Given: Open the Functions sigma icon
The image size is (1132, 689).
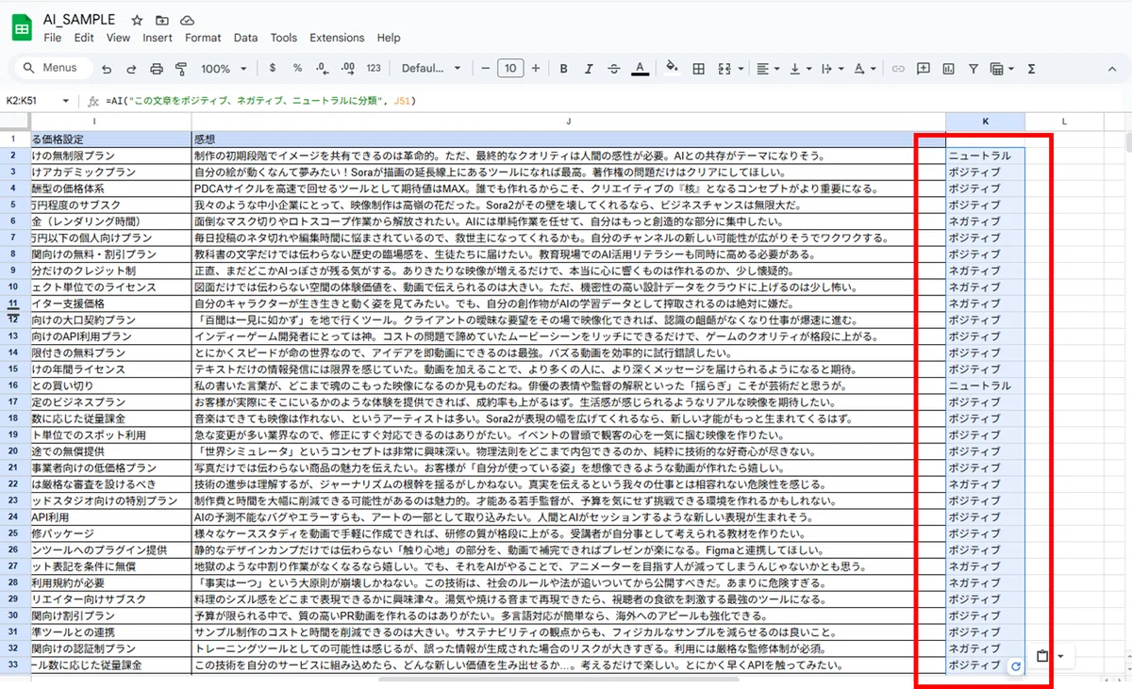Looking at the screenshot, I should coord(1031,69).
